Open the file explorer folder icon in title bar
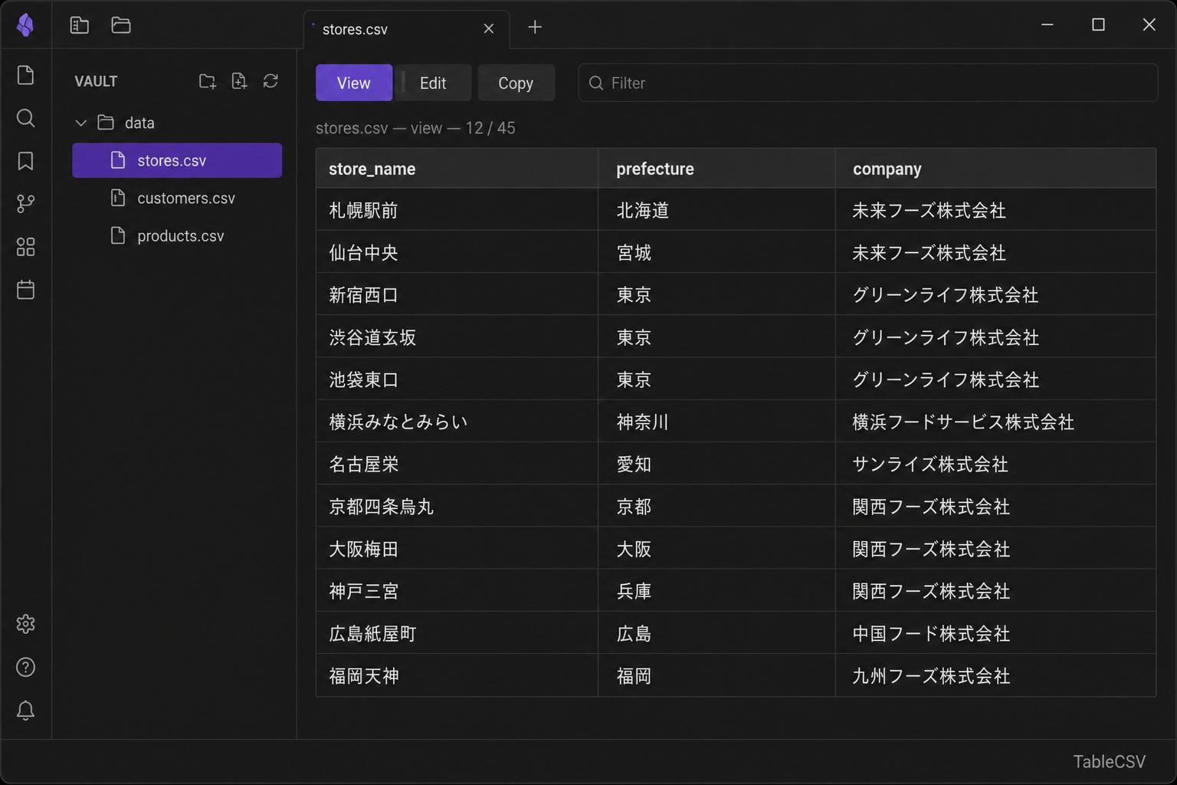 click(121, 25)
